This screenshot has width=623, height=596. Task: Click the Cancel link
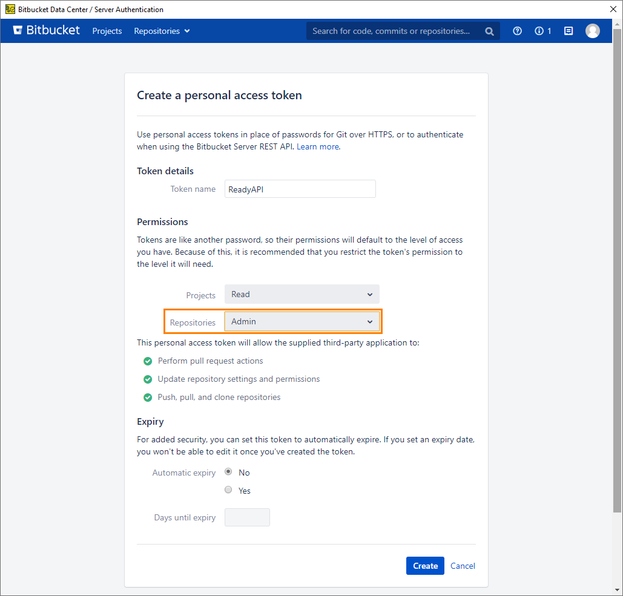coord(463,565)
